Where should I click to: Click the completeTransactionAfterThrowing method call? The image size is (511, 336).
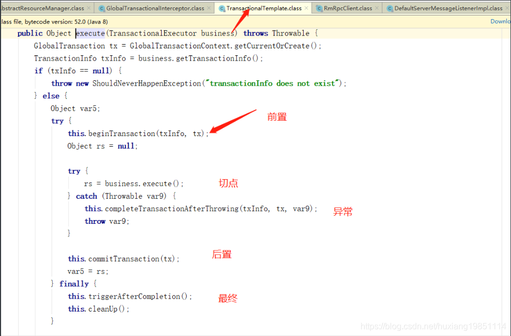[172, 209]
